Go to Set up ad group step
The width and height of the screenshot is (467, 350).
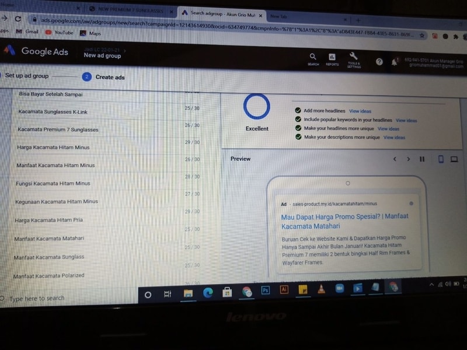coord(27,76)
